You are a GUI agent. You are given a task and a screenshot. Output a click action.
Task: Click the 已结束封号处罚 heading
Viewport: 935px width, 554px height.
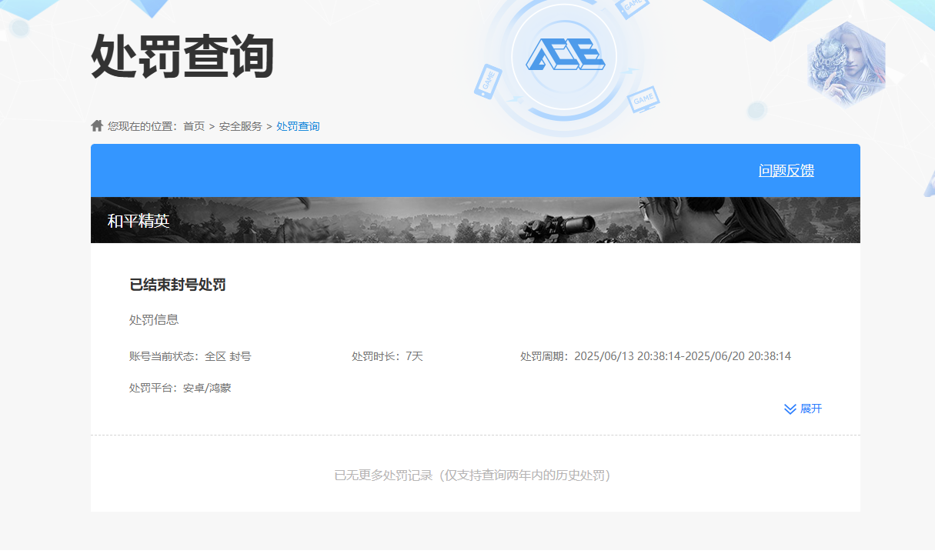(178, 285)
